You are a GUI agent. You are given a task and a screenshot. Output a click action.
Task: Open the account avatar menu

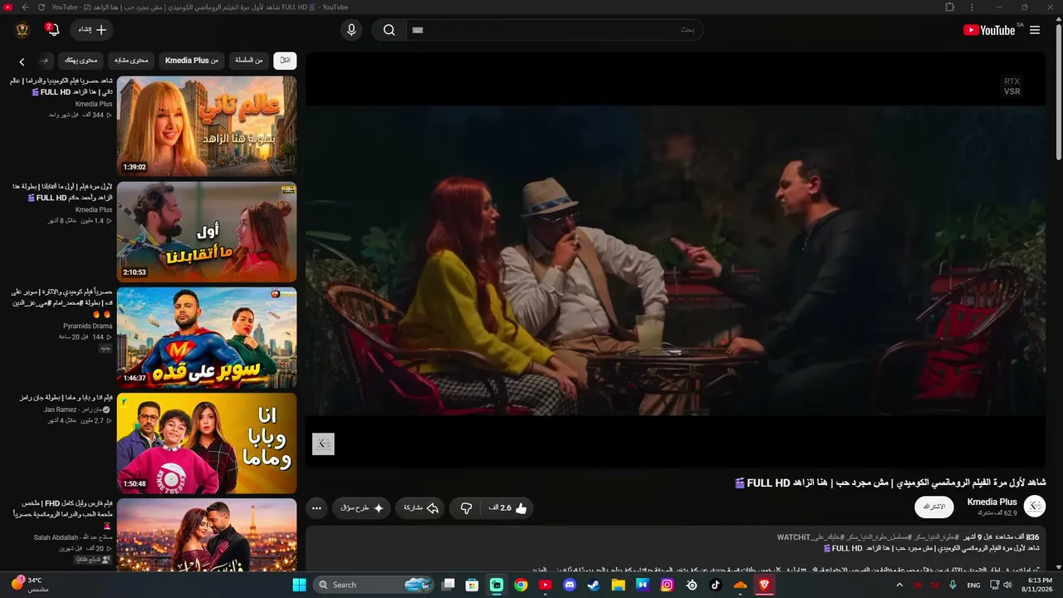pyautogui.click(x=22, y=30)
